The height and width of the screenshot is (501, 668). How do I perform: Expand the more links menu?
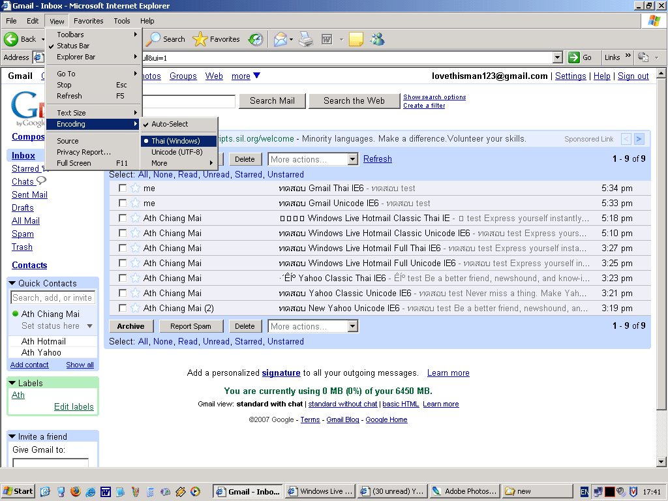pyautogui.click(x=246, y=76)
